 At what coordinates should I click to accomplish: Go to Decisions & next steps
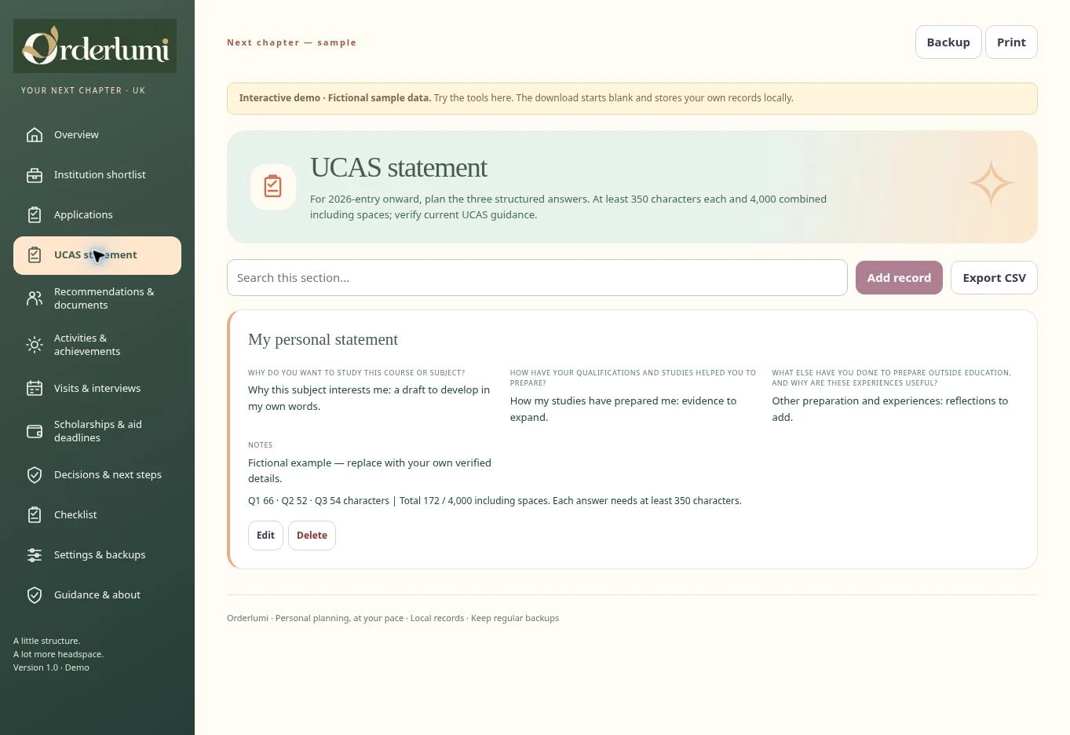coord(97,475)
